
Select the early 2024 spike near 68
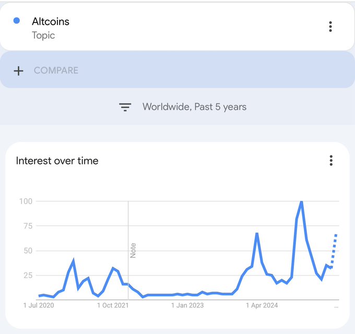pyautogui.click(x=257, y=234)
